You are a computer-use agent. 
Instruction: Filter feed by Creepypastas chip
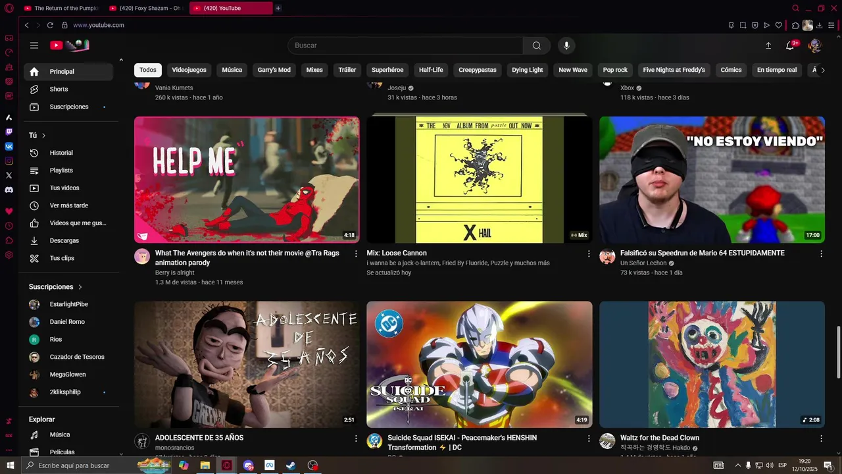coord(478,70)
